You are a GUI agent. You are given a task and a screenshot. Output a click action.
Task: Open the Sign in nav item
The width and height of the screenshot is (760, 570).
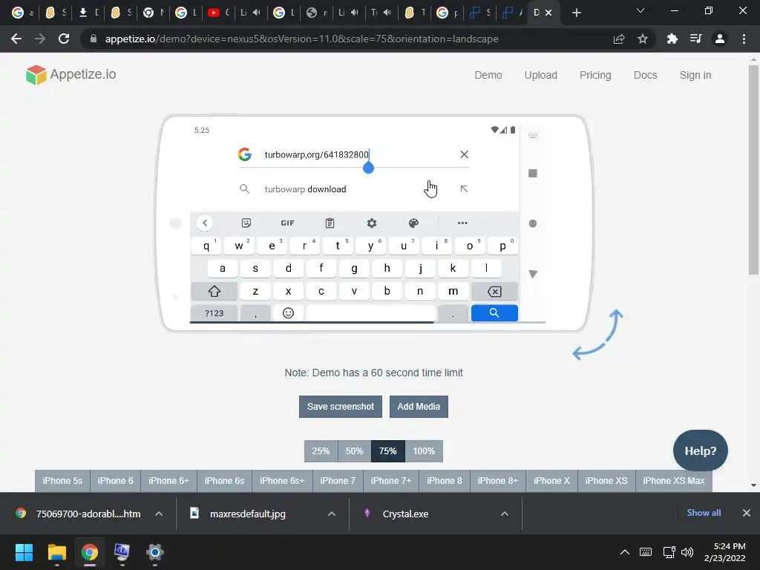695,75
